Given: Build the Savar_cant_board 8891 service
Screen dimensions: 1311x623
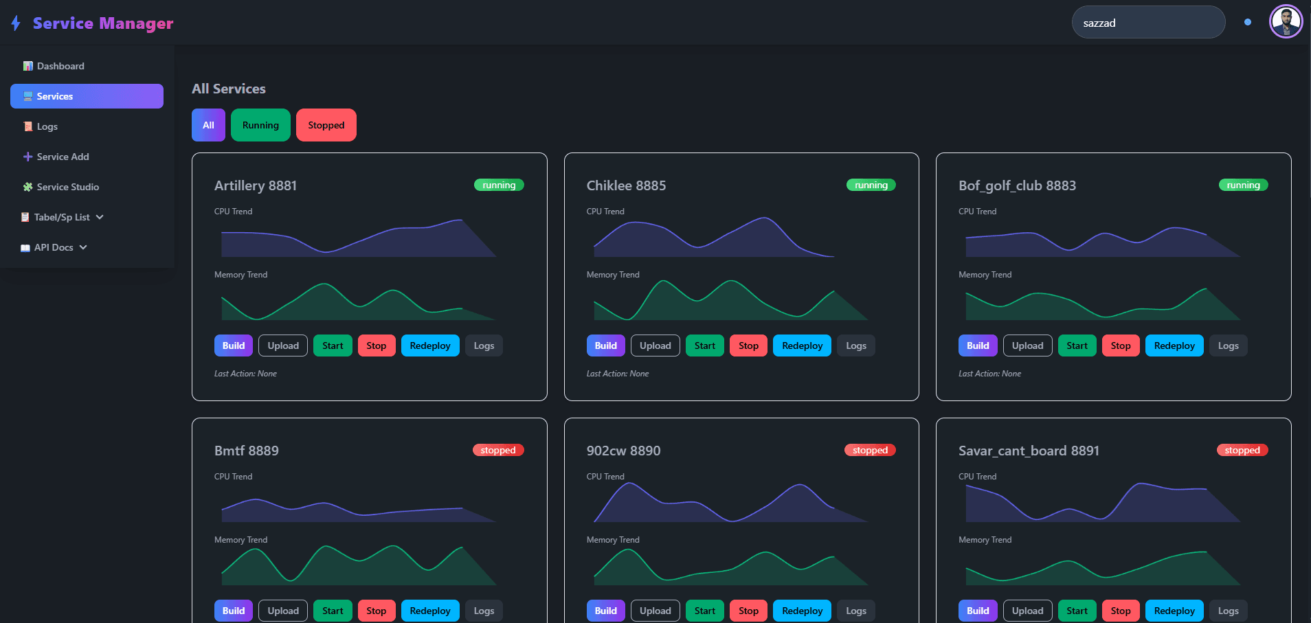Looking at the screenshot, I should point(978,611).
